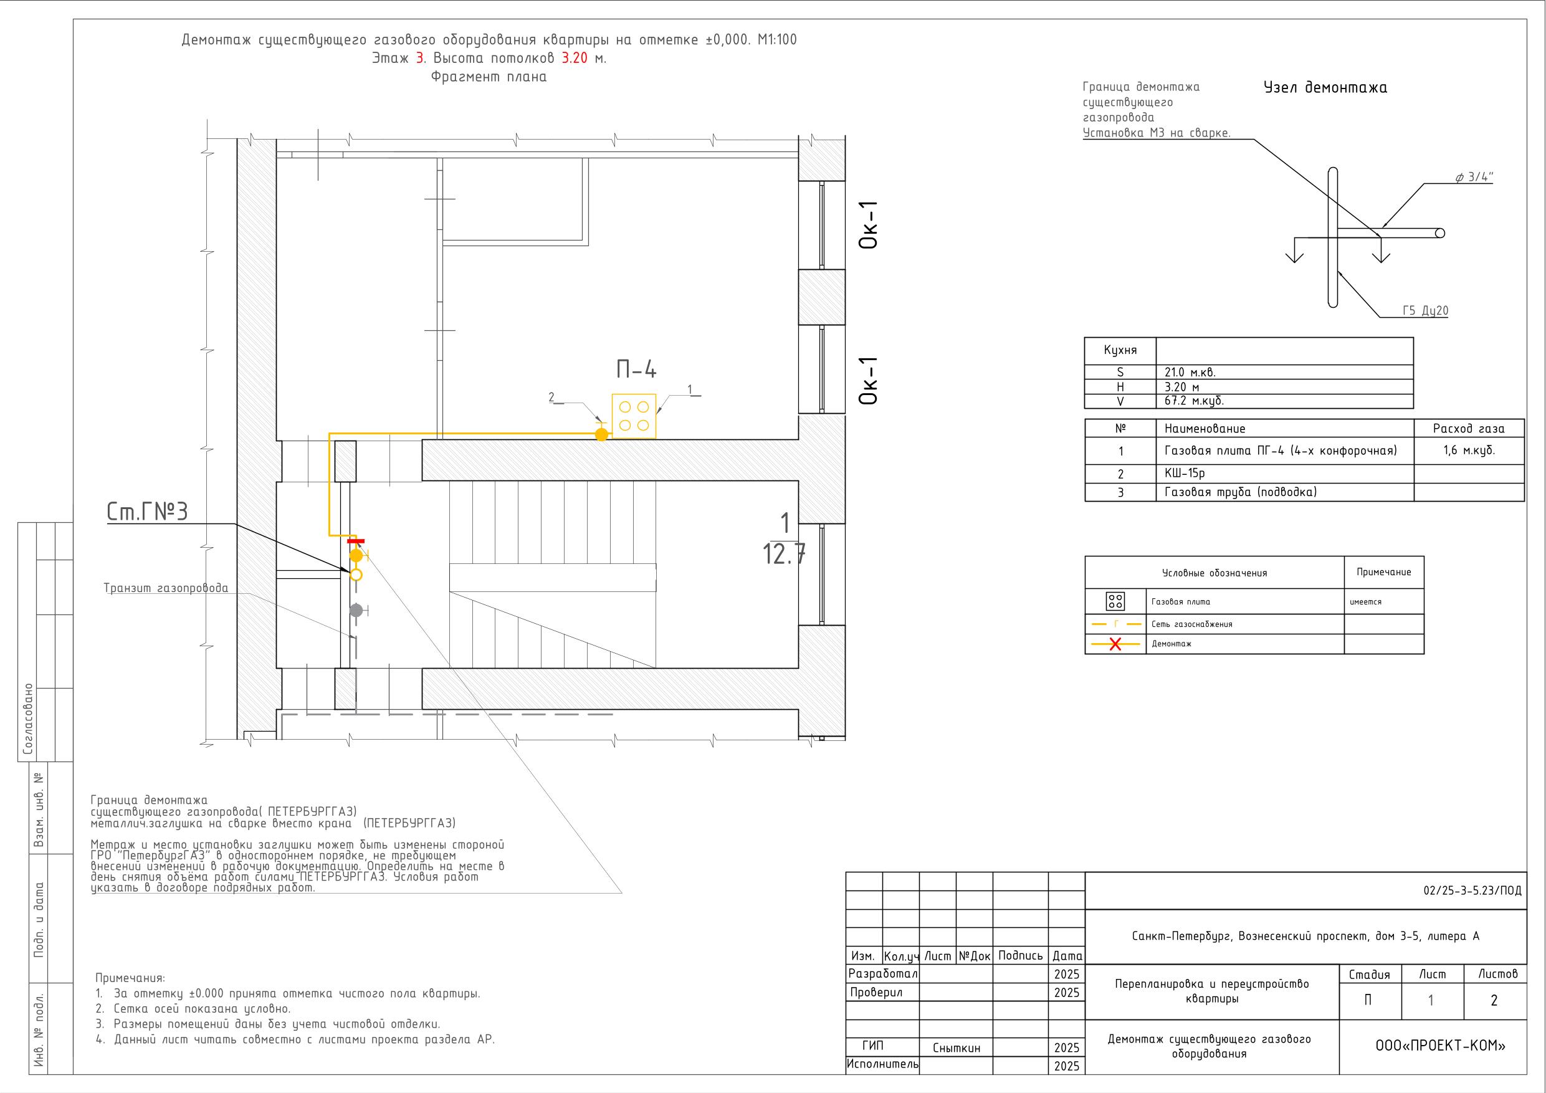Click the 'Сныткин' name in the title block

click(x=956, y=1048)
